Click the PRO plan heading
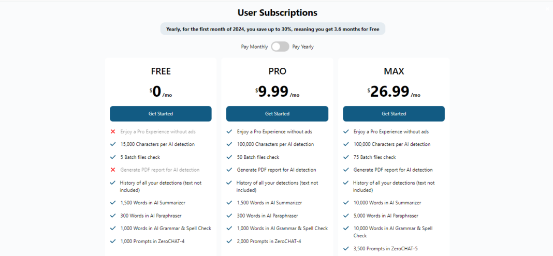The width and height of the screenshot is (553, 256). (277, 71)
